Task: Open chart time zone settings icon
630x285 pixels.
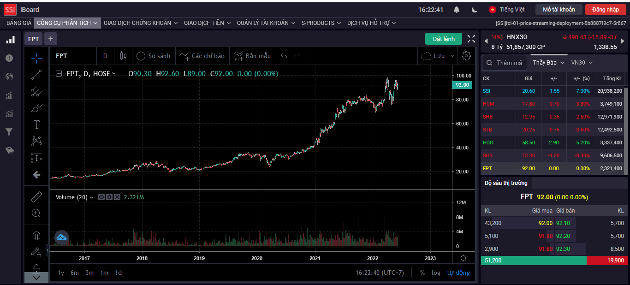Action: coord(463,258)
